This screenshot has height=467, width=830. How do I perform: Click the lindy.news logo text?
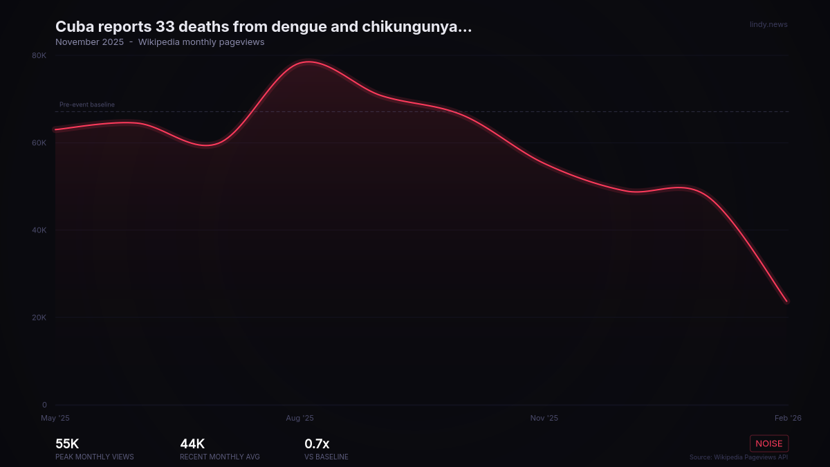[769, 24]
